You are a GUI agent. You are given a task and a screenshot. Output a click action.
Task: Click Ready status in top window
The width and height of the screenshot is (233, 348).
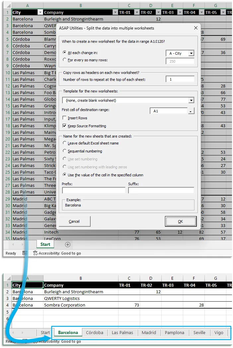pos(11,253)
